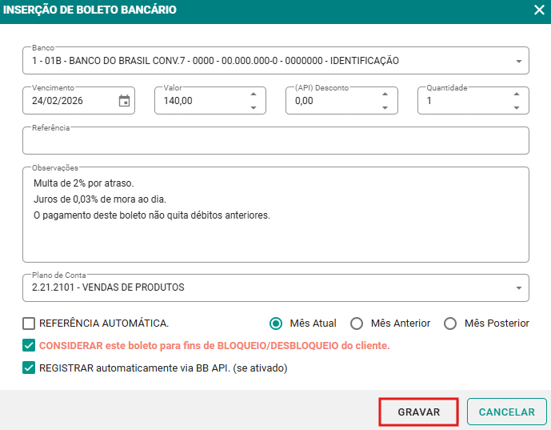Viewport: 551px width, 430px height.
Task: Choose the Mês Anterior radio option
Action: 357,324
